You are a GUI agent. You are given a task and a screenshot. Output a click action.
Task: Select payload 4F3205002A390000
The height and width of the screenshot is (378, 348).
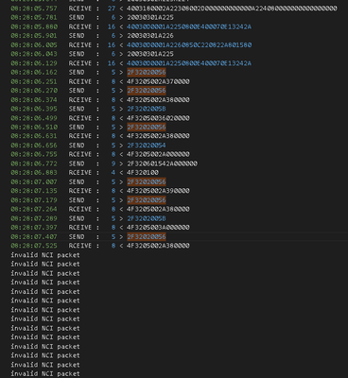(158, 191)
